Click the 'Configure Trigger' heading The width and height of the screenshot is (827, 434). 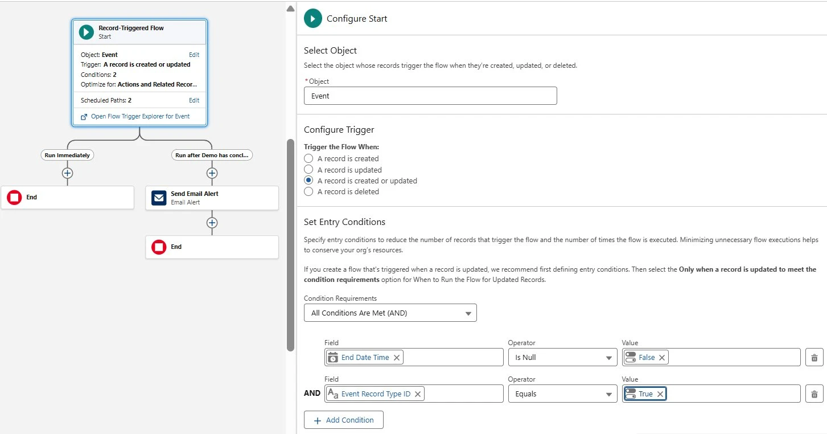point(339,129)
